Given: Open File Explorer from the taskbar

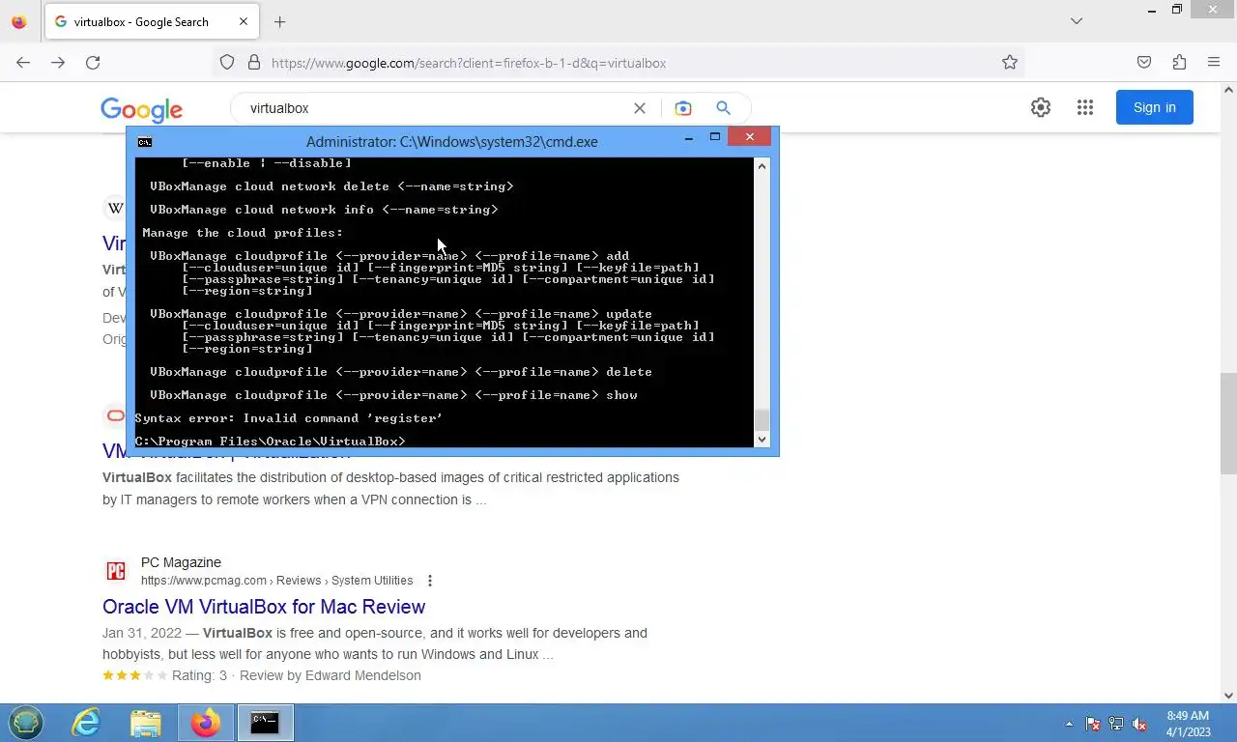Looking at the screenshot, I should (x=146, y=723).
